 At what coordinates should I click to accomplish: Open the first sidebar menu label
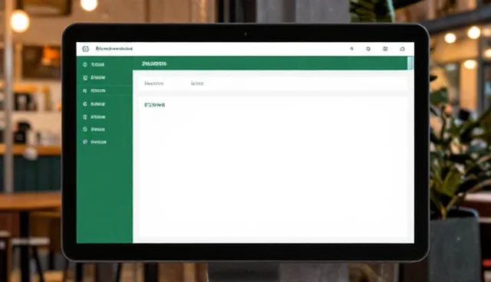point(97,64)
